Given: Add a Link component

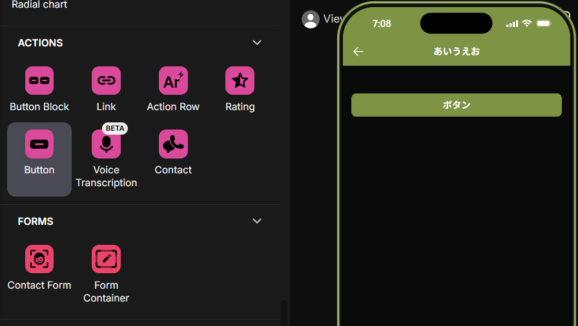Looking at the screenshot, I should pos(106,81).
